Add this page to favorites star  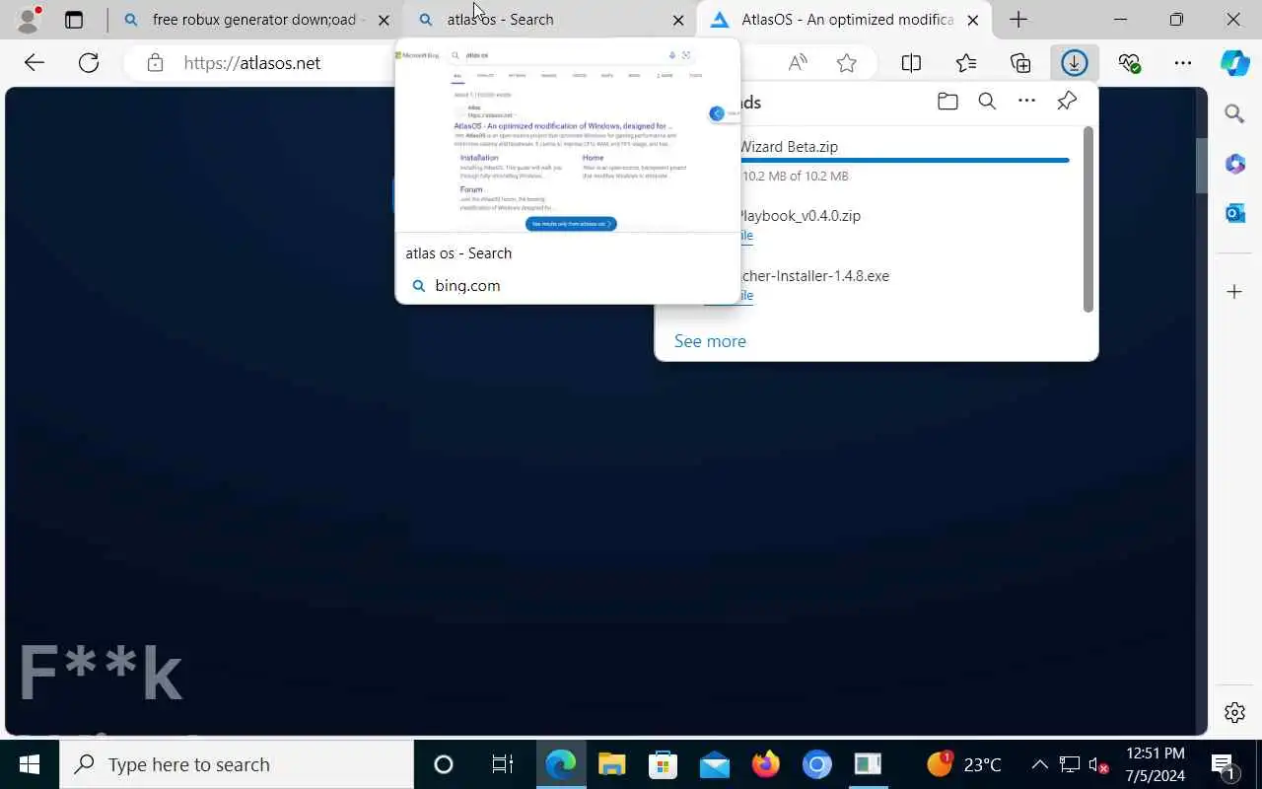(x=846, y=63)
